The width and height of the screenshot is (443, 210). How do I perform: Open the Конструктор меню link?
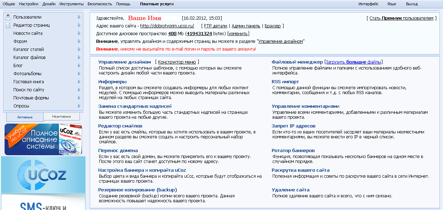pyautogui.click(x=177, y=62)
